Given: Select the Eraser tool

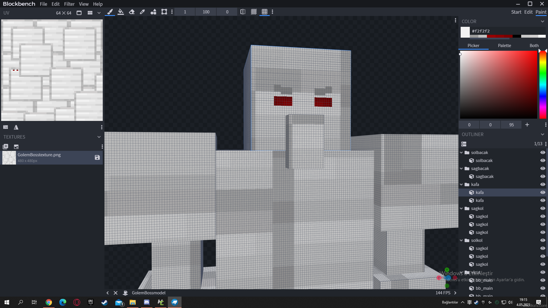Looking at the screenshot, I should click(x=132, y=12).
